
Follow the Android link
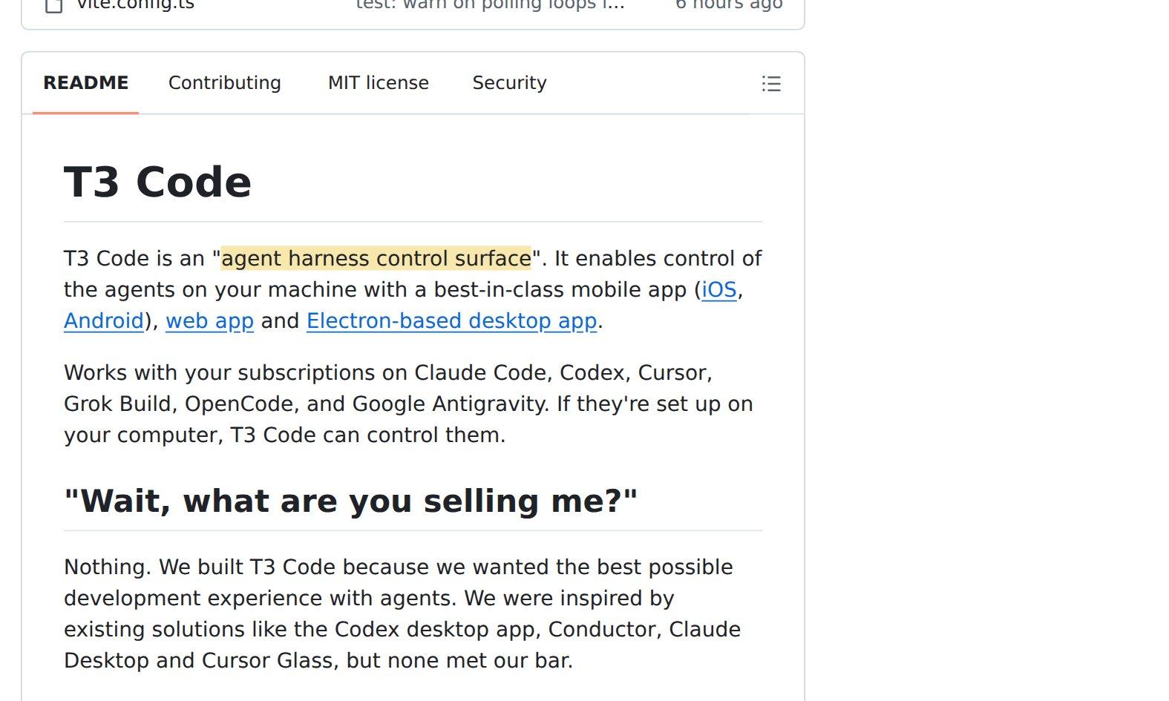point(104,321)
